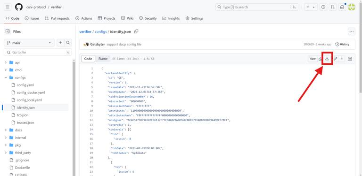Image resolution: width=362 pixels, height=176 pixels.
Task: Open the hamburger navigation menu
Action: tap(8, 7)
